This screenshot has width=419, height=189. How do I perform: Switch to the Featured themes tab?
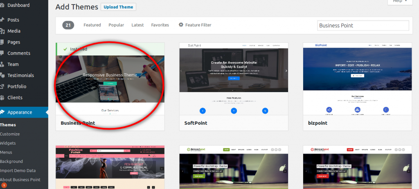coord(92,25)
